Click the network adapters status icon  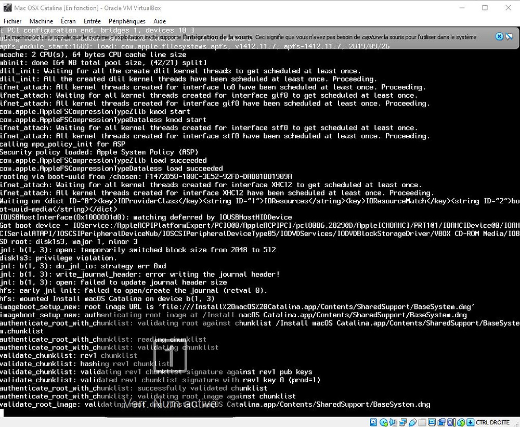pos(403,422)
